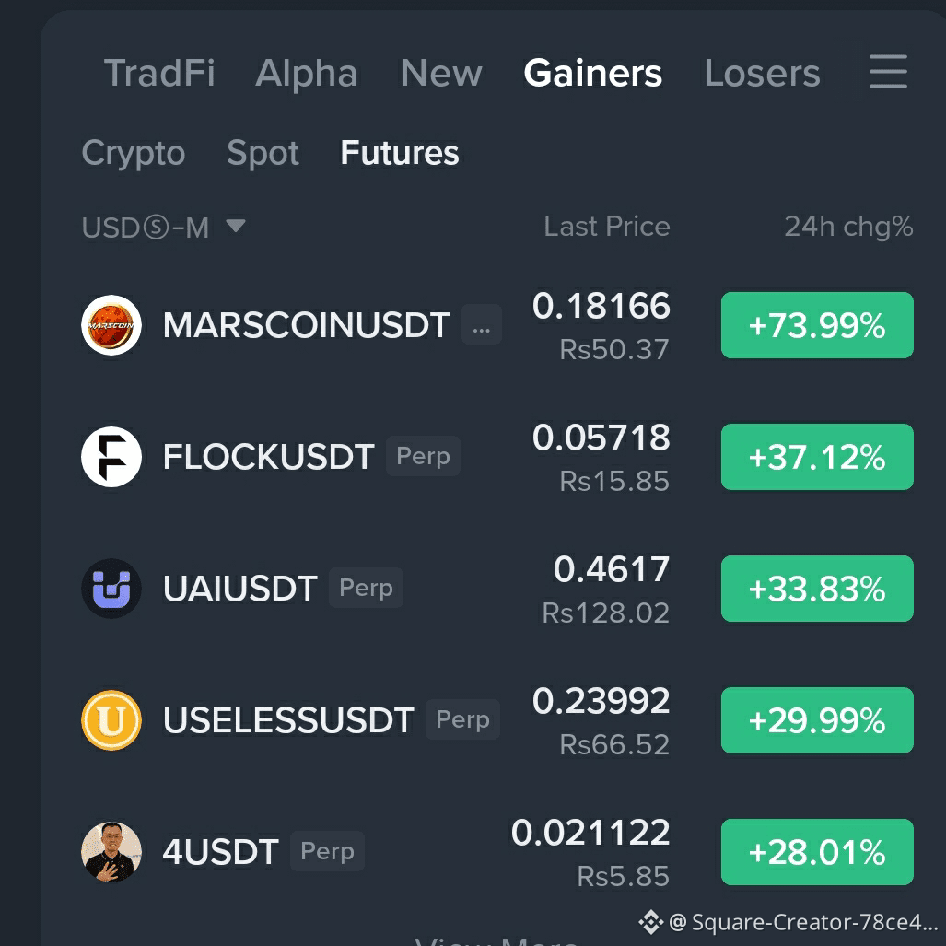Screen dimensions: 946x946
Task: Tap the UAI coin logo
Action: pos(111,589)
